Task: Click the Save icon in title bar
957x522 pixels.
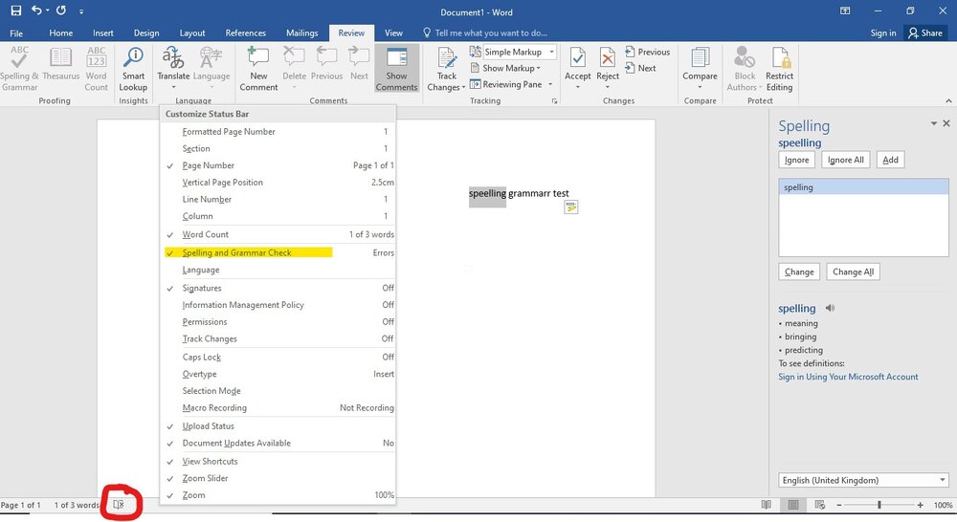Action: (x=16, y=11)
